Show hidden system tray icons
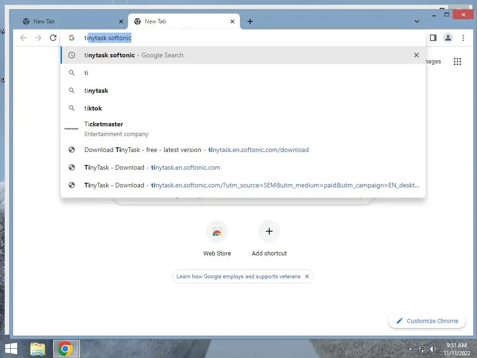The height and width of the screenshot is (358, 477). pyautogui.click(x=410, y=349)
